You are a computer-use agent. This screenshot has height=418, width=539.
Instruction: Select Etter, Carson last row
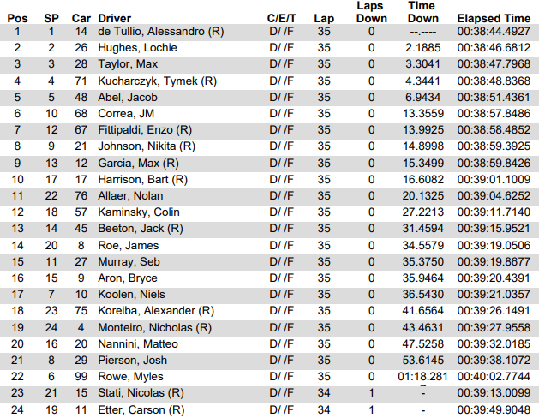point(269,410)
